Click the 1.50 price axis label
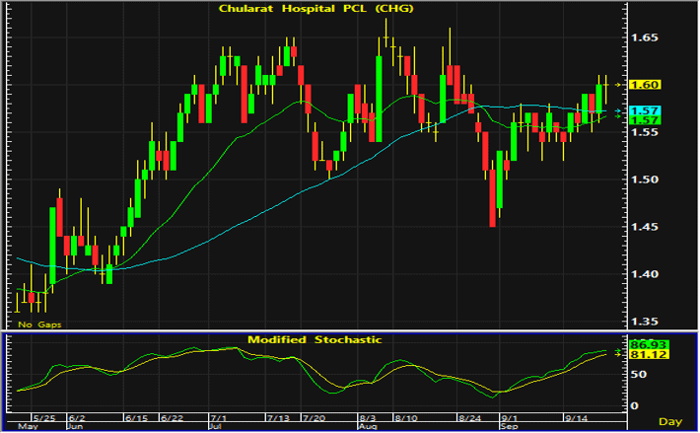The height and width of the screenshot is (433, 700). [x=644, y=180]
